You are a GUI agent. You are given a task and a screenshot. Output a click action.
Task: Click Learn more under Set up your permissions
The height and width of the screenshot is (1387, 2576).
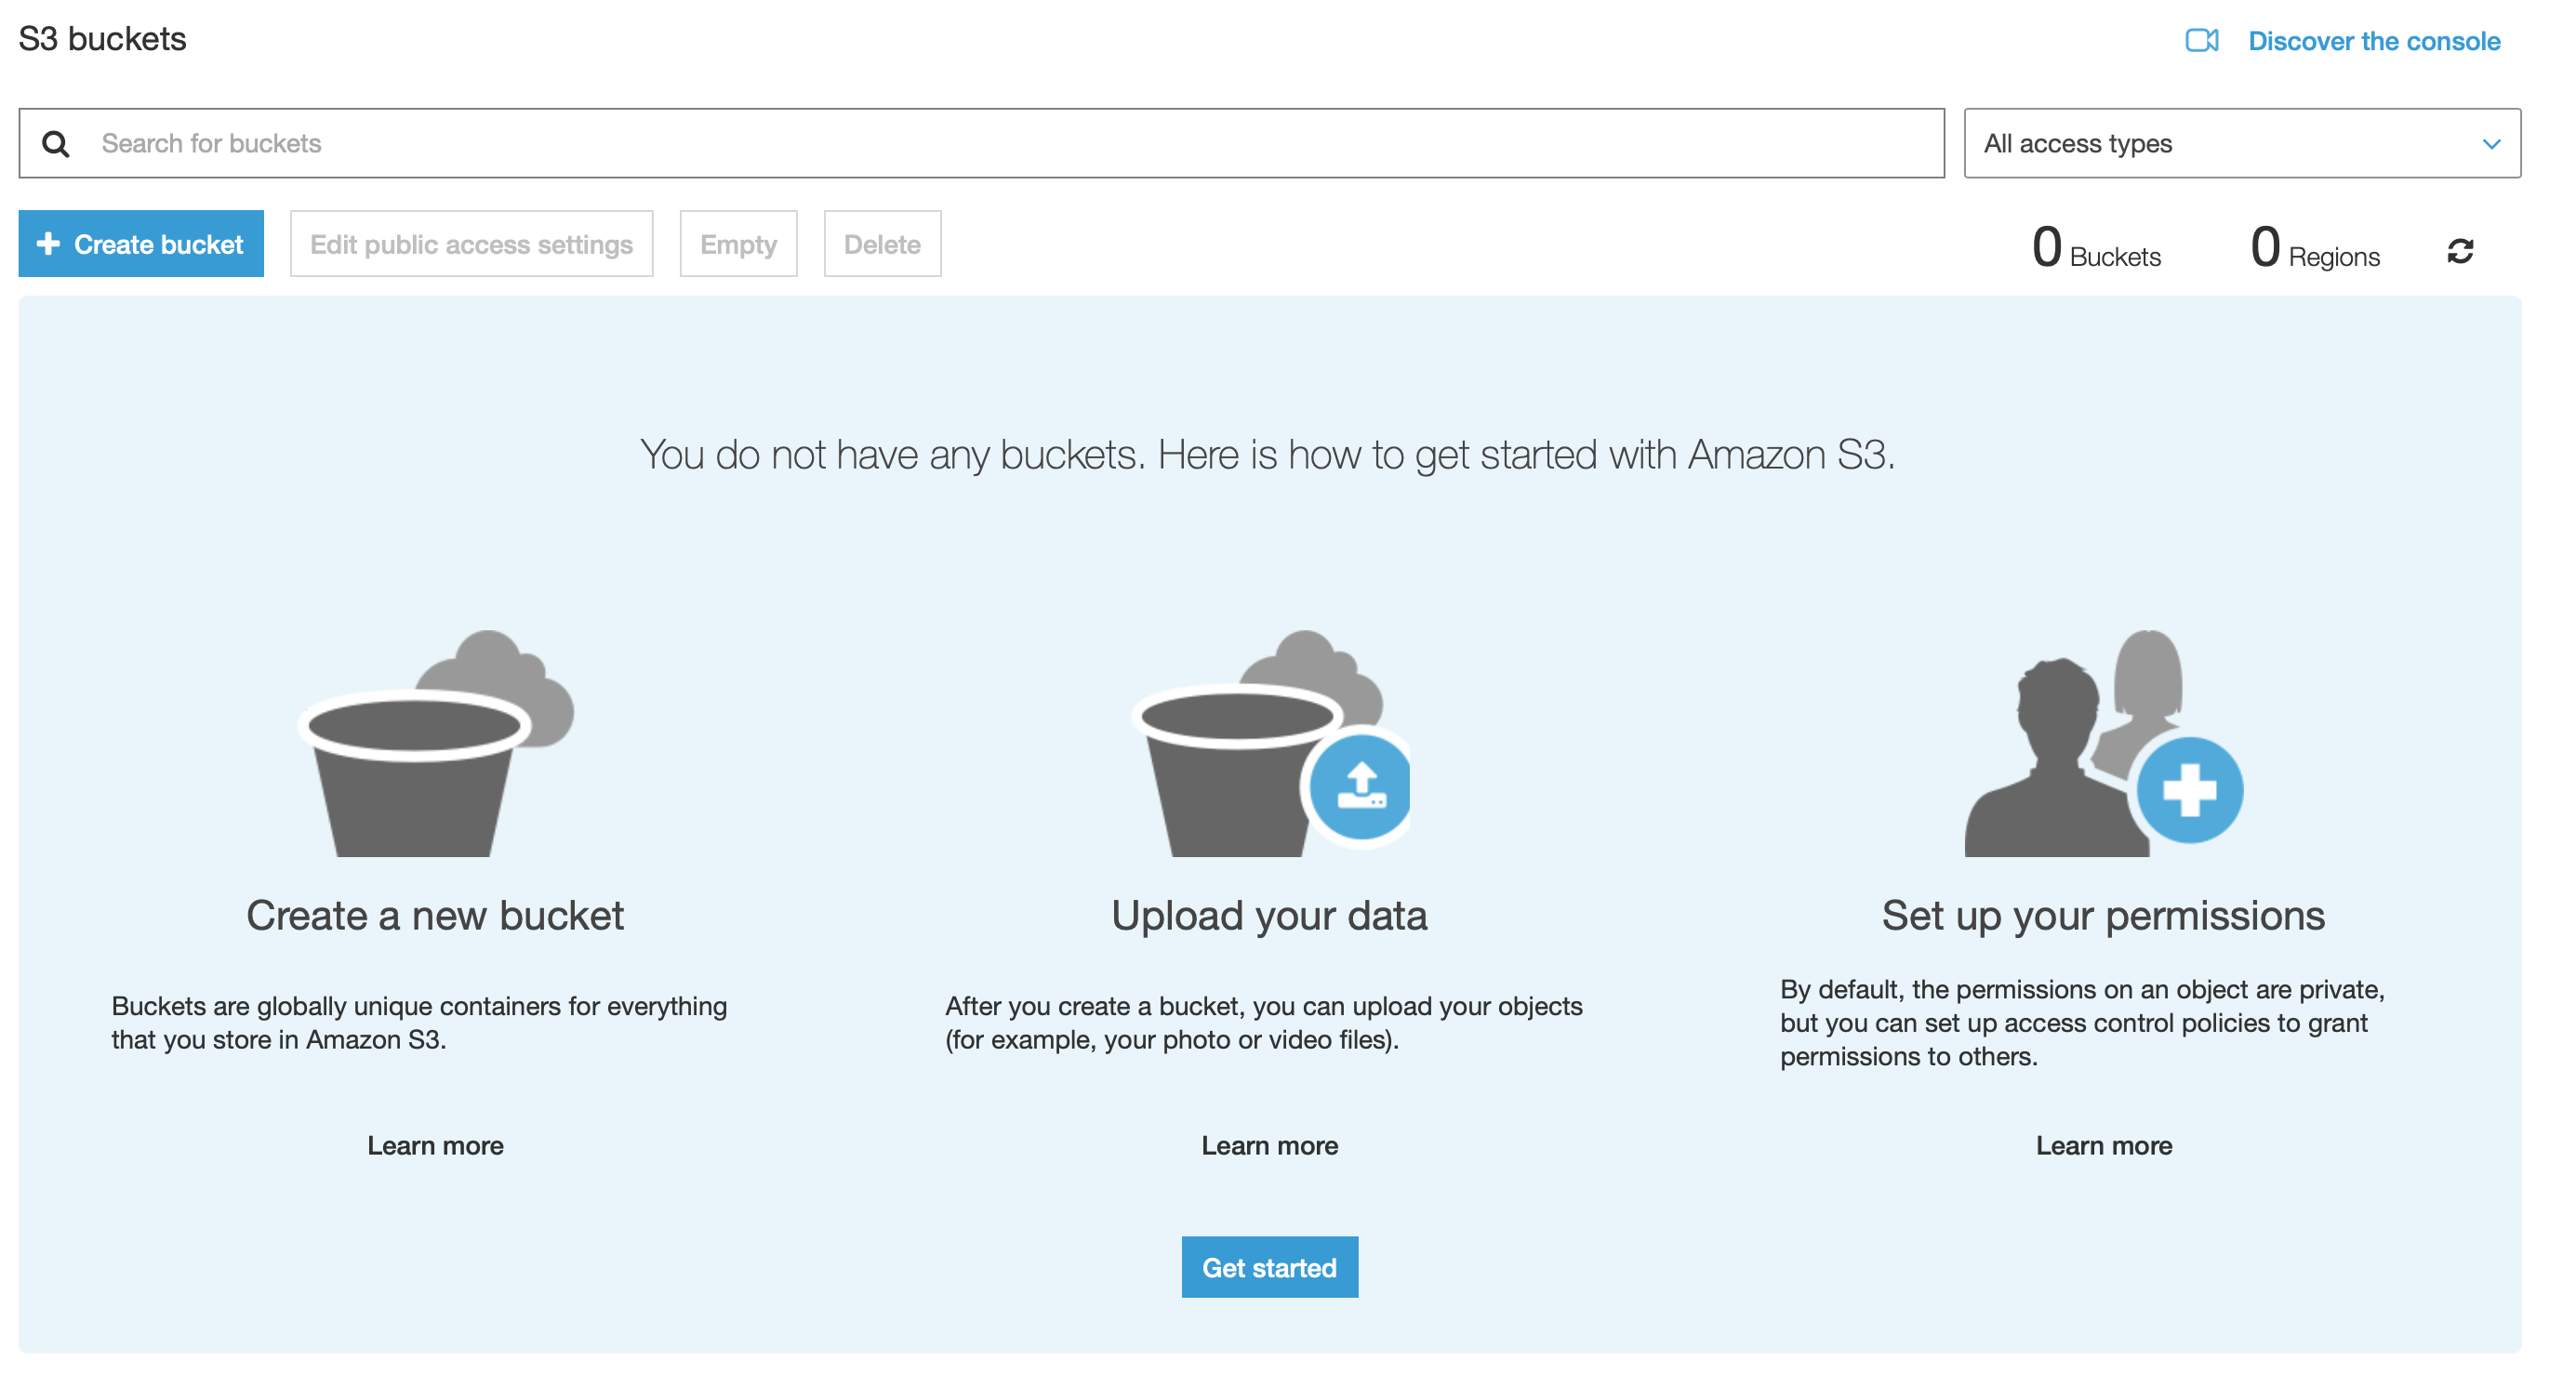tap(2103, 1145)
